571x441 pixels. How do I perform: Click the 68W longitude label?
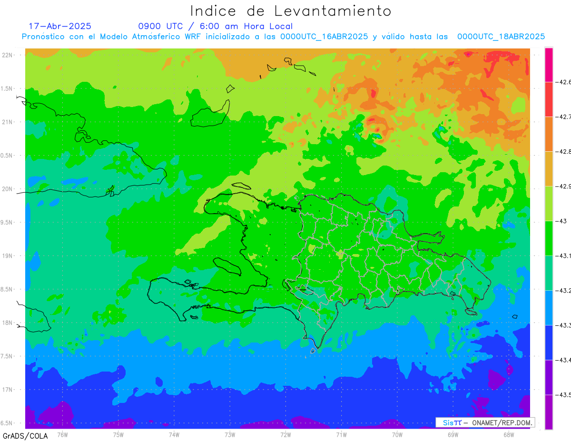508,434
